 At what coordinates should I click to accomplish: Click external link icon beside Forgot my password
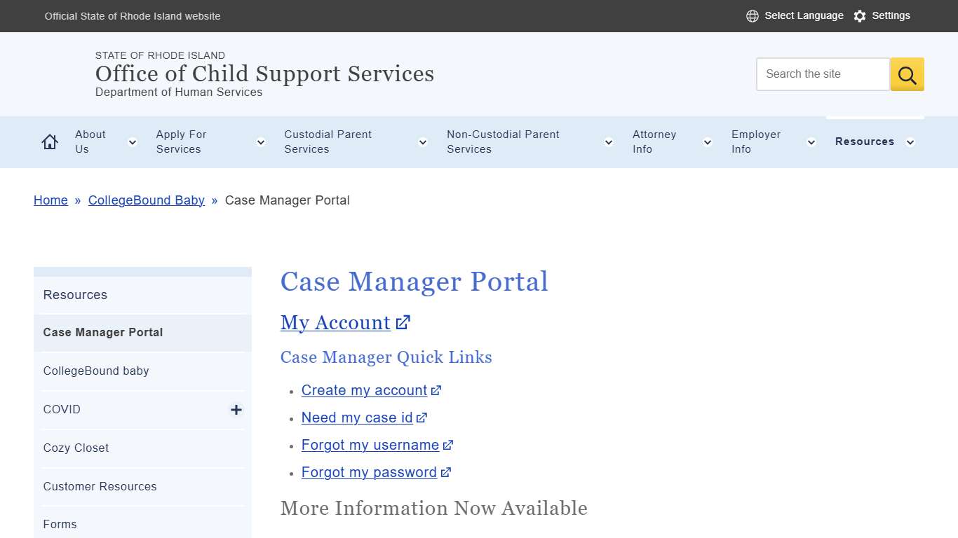coord(446,472)
